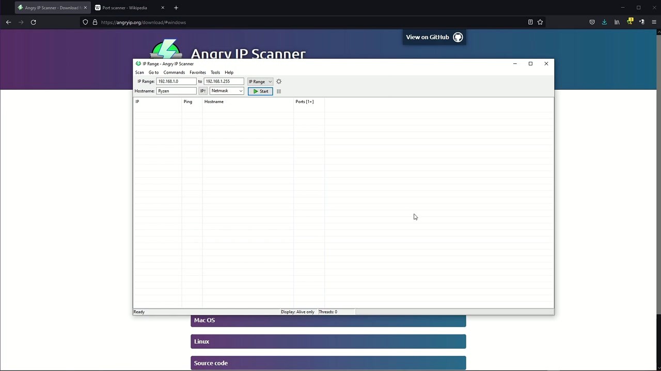Open the browser bookmarks library icon
This screenshot has width=661, height=371.
click(617, 22)
